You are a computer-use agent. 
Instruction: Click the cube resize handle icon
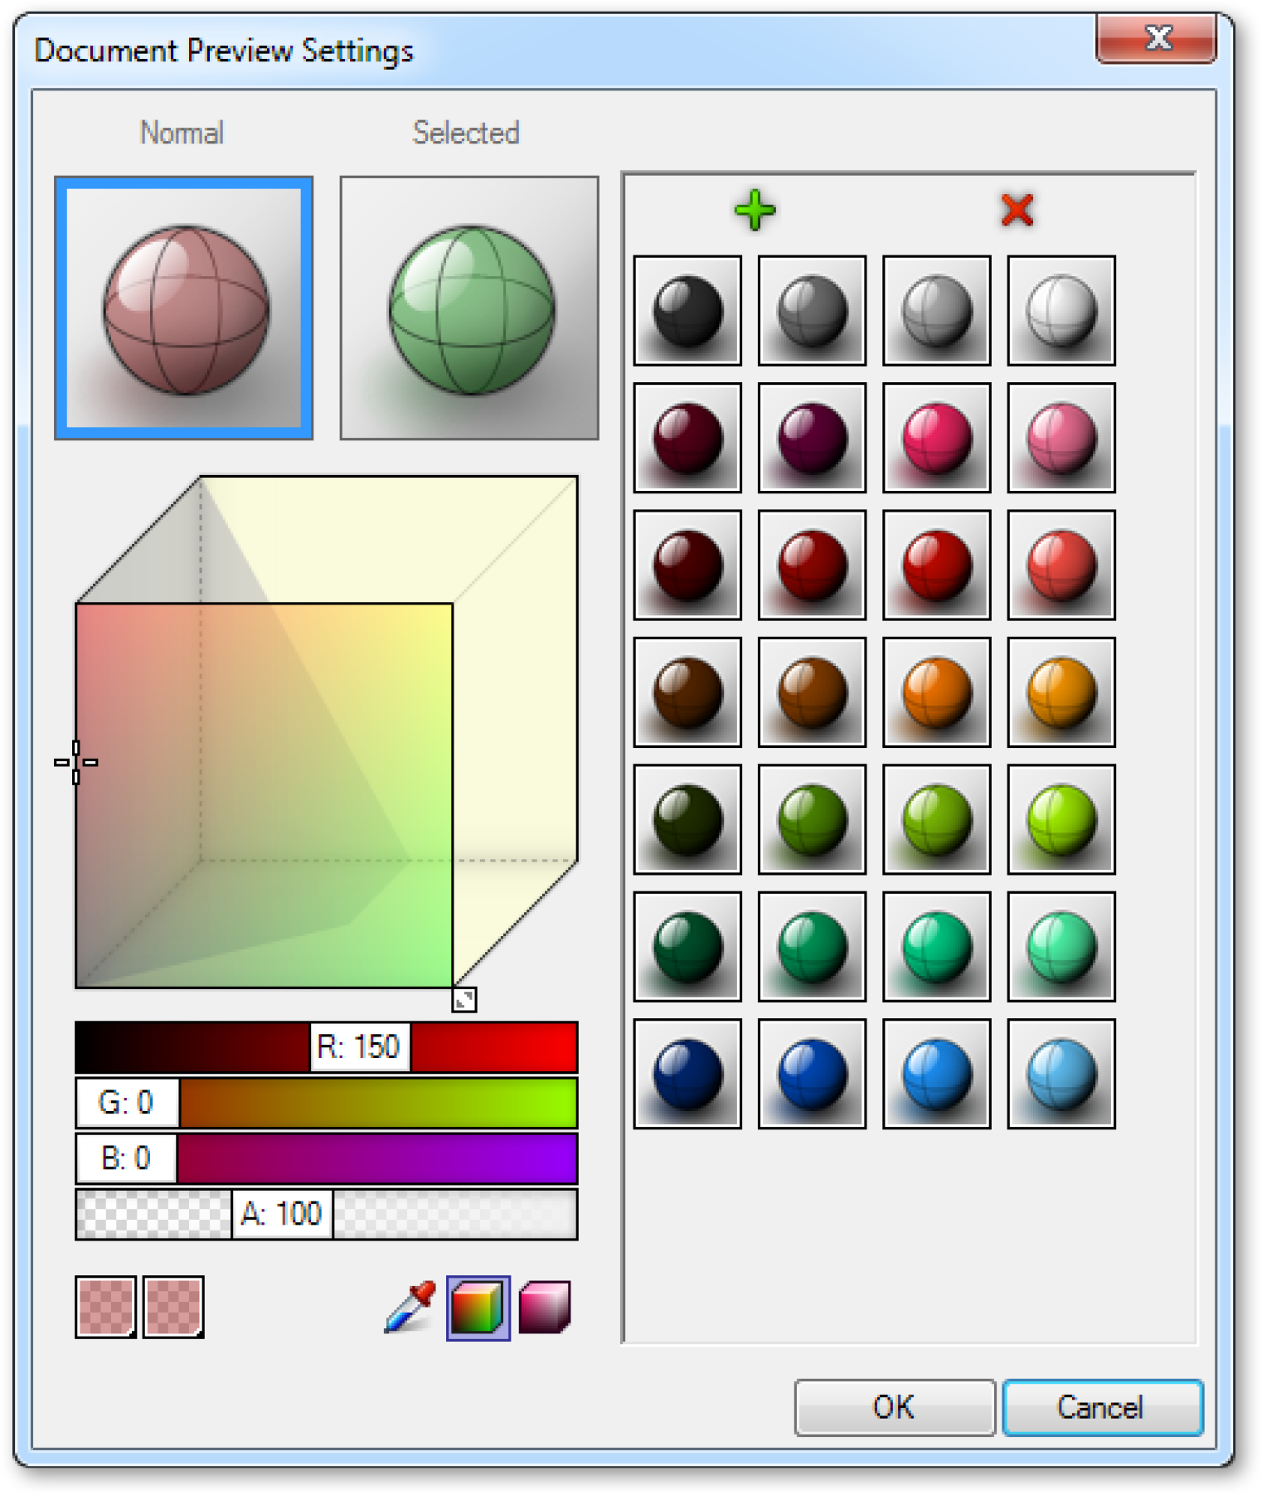464,999
